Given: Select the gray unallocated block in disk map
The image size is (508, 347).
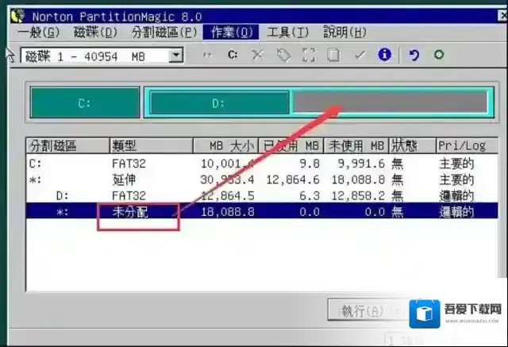Looking at the screenshot, I should (391, 102).
